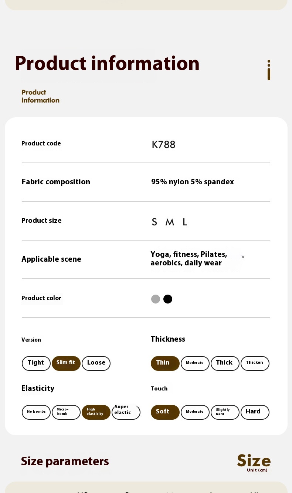Choose the Tight version option
Viewport: 292px width, 493px height.
coord(36,363)
